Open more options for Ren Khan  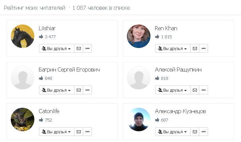click(204, 48)
